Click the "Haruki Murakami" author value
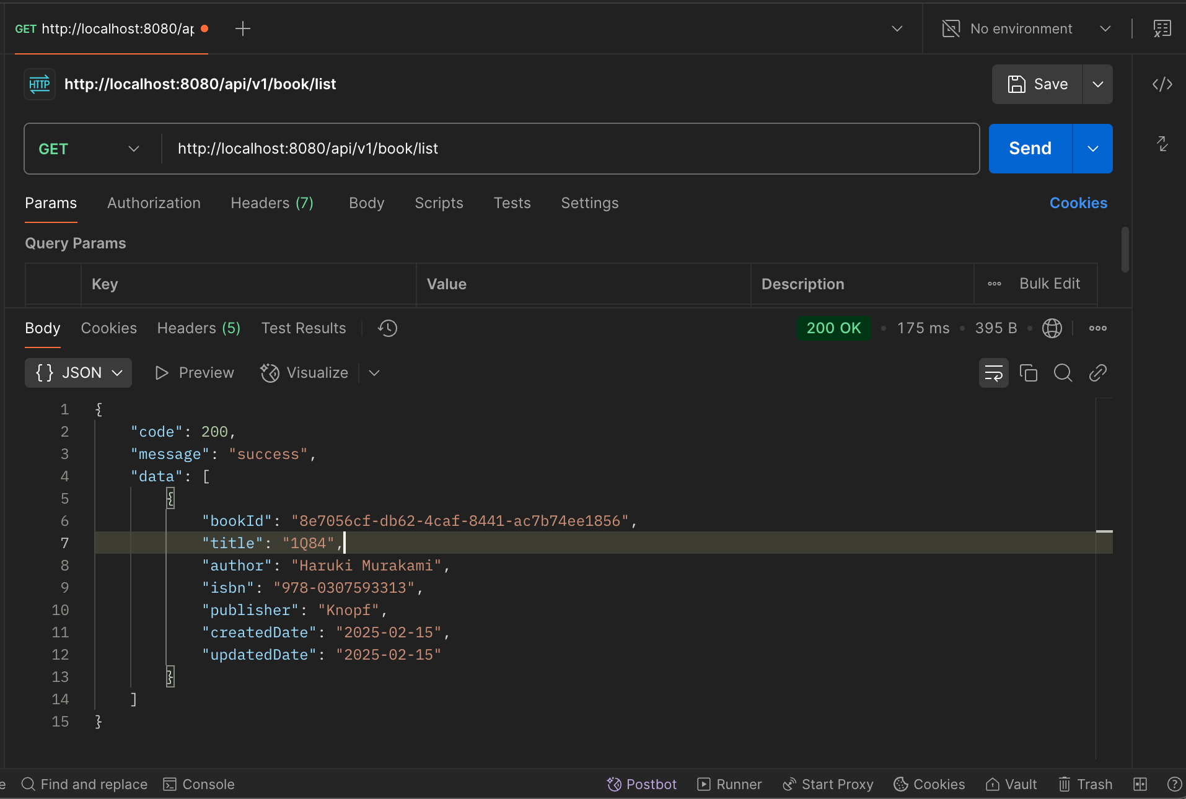 click(x=366, y=565)
